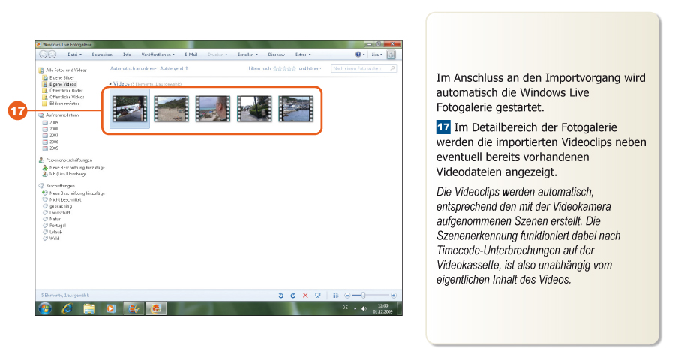
Task: Open Internet Explorer from the taskbar
Action: tap(67, 308)
